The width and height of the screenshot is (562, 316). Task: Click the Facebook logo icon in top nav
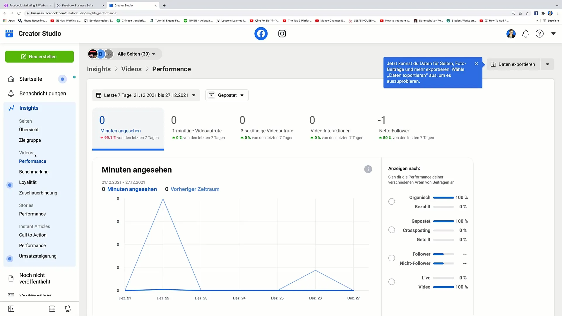[x=261, y=34]
